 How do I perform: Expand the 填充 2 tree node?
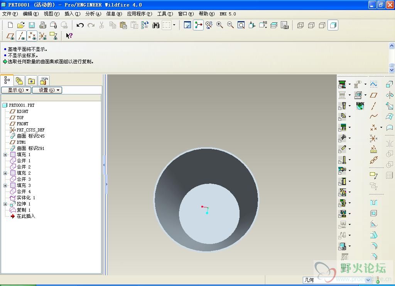[5, 173]
